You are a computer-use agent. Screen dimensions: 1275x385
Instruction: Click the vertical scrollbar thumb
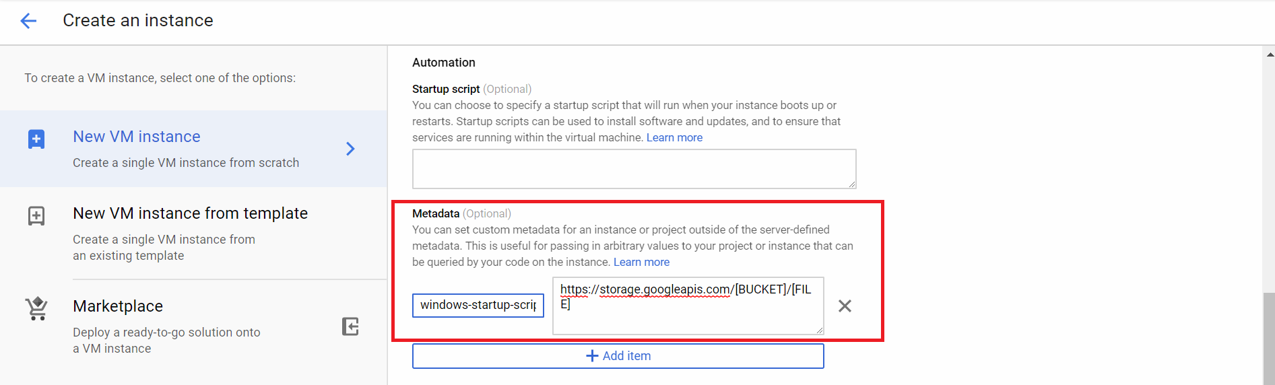coord(1269,337)
